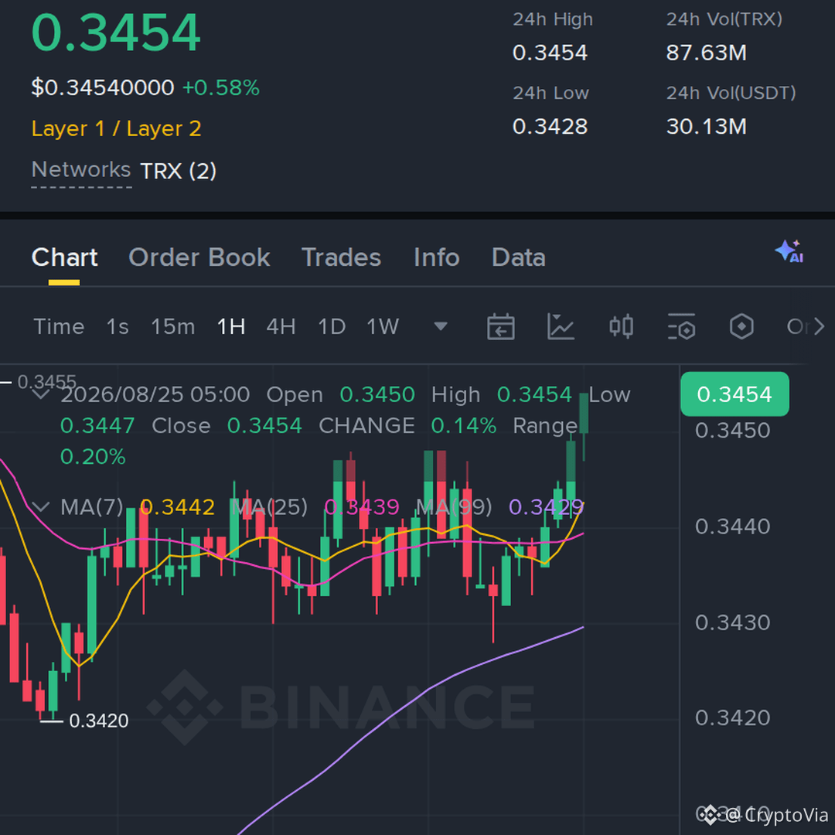Click the $0.34540000 USD price
The width and height of the screenshot is (835, 835).
103,87
